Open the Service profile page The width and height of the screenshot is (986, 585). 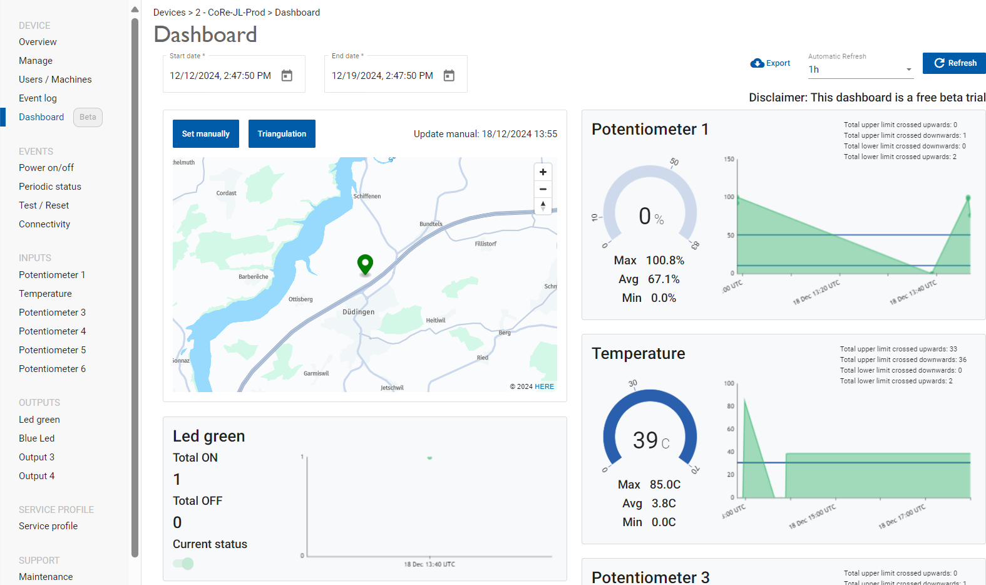point(48,526)
